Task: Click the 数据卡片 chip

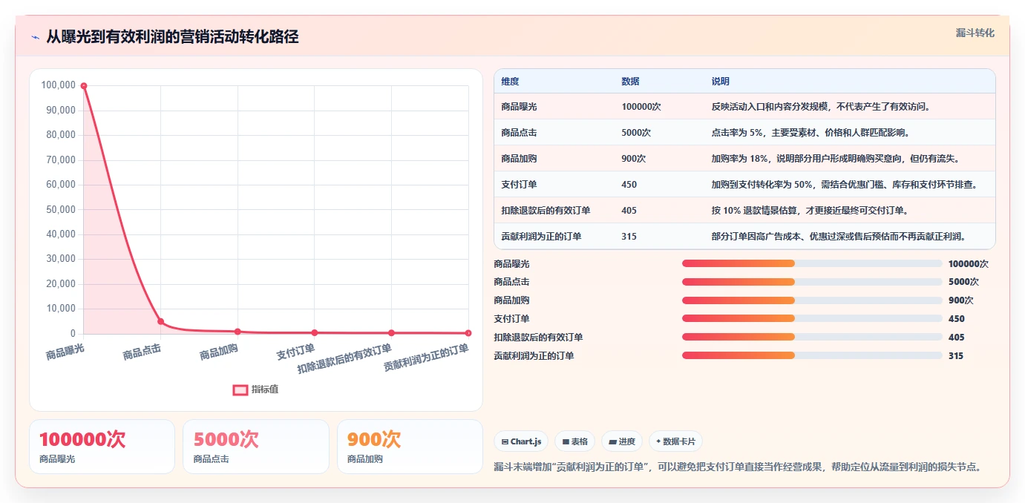Action: tap(675, 441)
